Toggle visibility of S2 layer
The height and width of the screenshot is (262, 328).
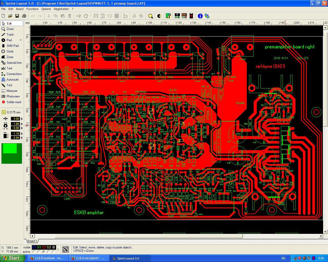(49, 247)
